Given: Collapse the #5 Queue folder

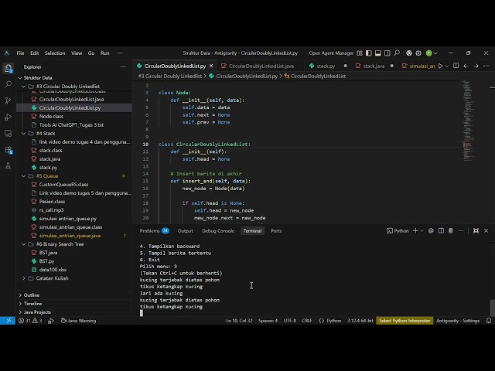Looking at the screenshot, I should (x=24, y=176).
